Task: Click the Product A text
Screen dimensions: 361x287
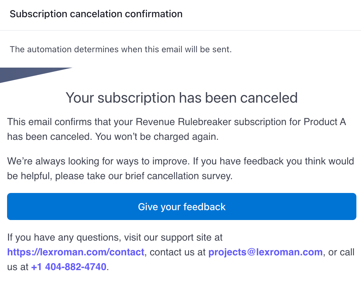Action: point(325,122)
